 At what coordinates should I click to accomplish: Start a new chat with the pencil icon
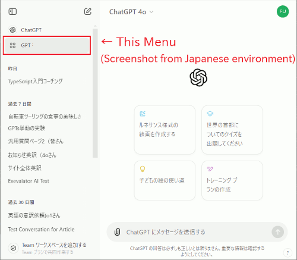tap(88, 11)
